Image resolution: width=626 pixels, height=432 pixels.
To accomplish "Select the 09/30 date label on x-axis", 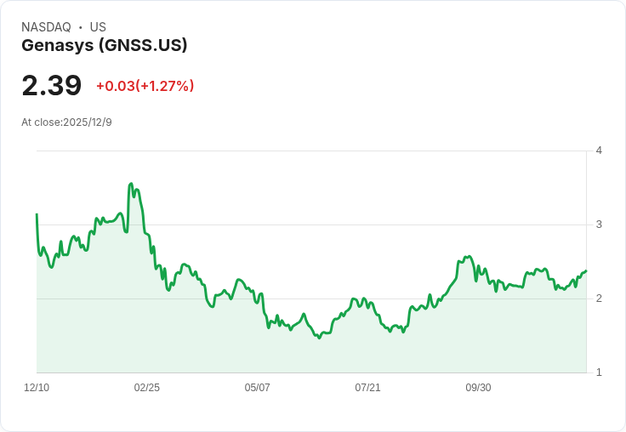I will pyautogui.click(x=478, y=388).
